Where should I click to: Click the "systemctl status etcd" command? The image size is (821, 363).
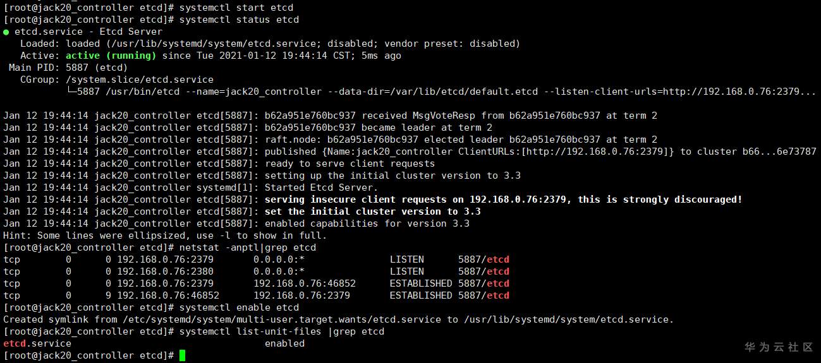pyautogui.click(x=239, y=20)
